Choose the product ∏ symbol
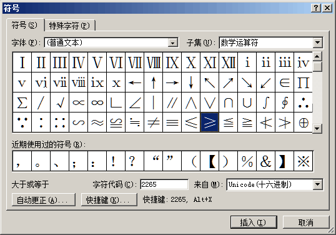 coord(304,82)
